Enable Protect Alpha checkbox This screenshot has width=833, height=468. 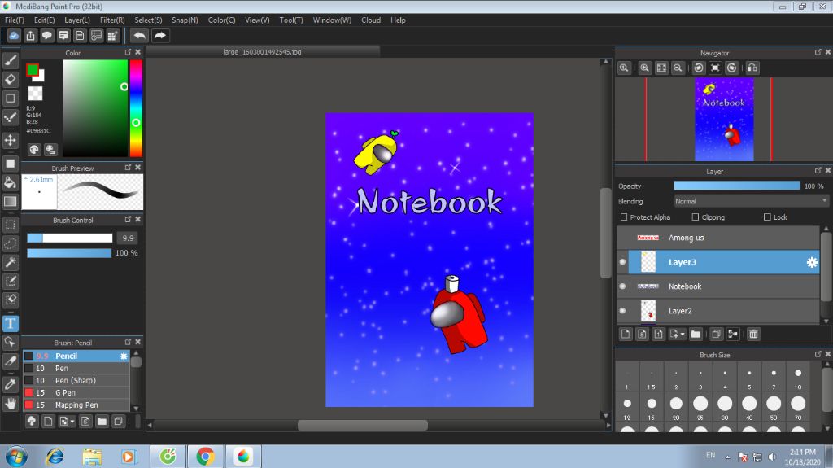[624, 217]
